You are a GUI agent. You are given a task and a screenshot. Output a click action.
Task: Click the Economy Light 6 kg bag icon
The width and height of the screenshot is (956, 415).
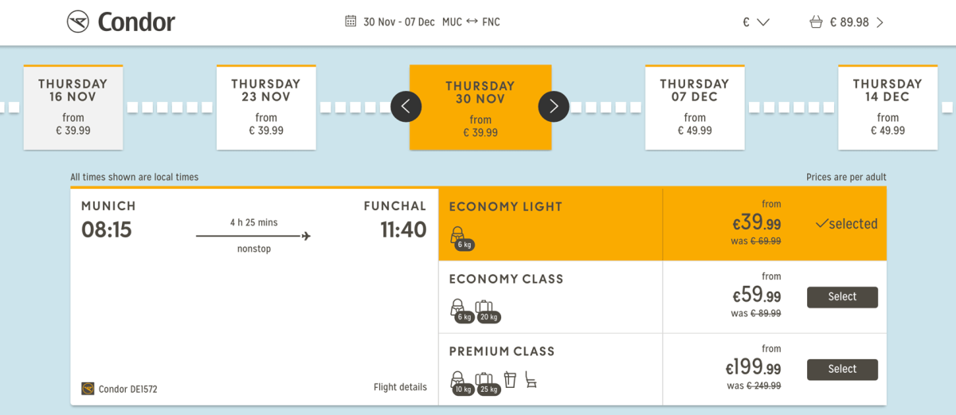click(x=460, y=237)
